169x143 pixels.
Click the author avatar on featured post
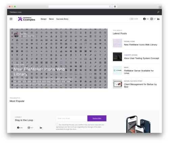[16, 34]
